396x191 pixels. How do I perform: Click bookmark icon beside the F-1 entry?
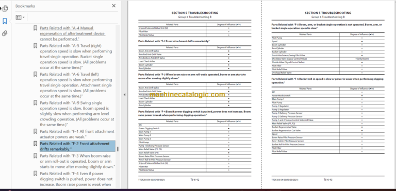click(36, 131)
